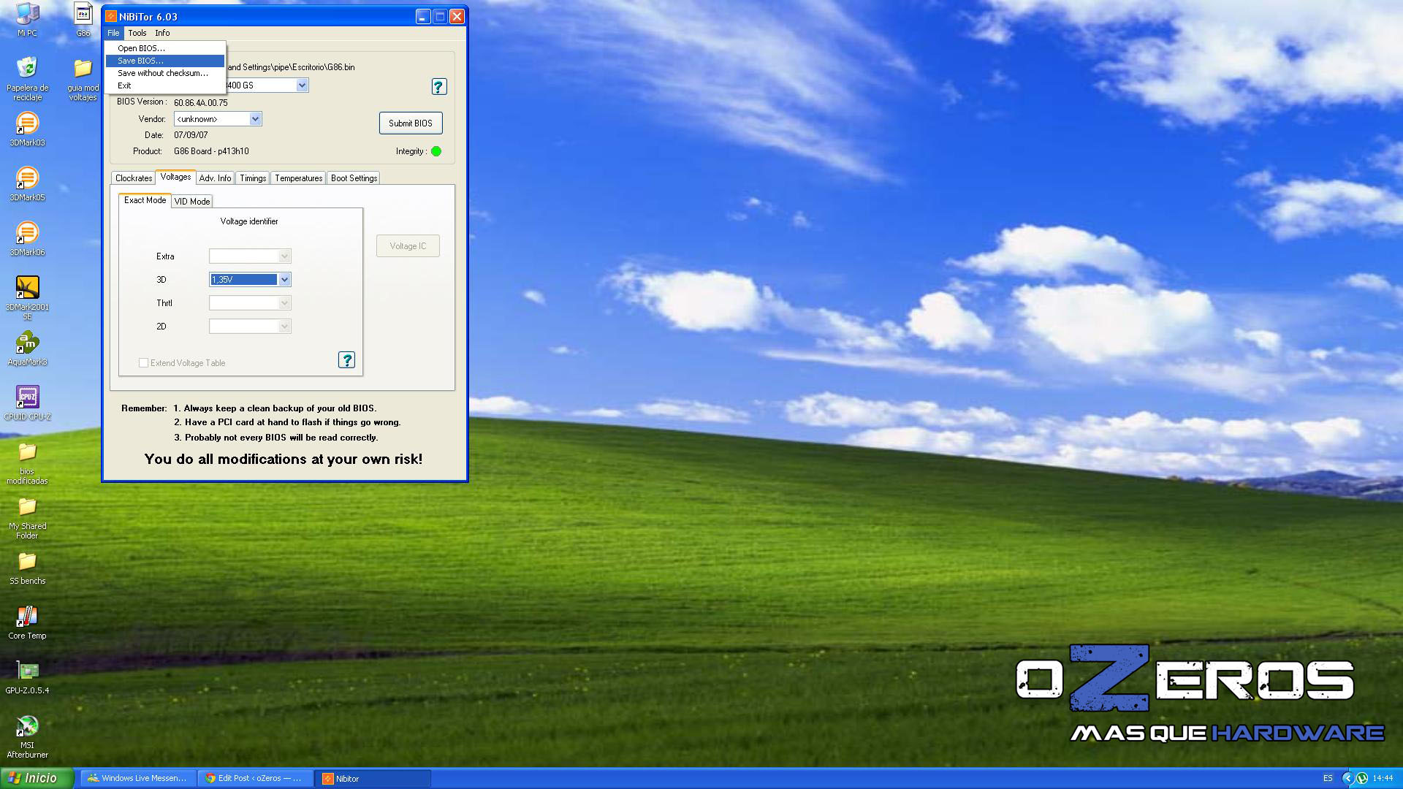Image resolution: width=1403 pixels, height=789 pixels.
Task: Select the Exact Mode sub-tab
Action: (x=145, y=200)
